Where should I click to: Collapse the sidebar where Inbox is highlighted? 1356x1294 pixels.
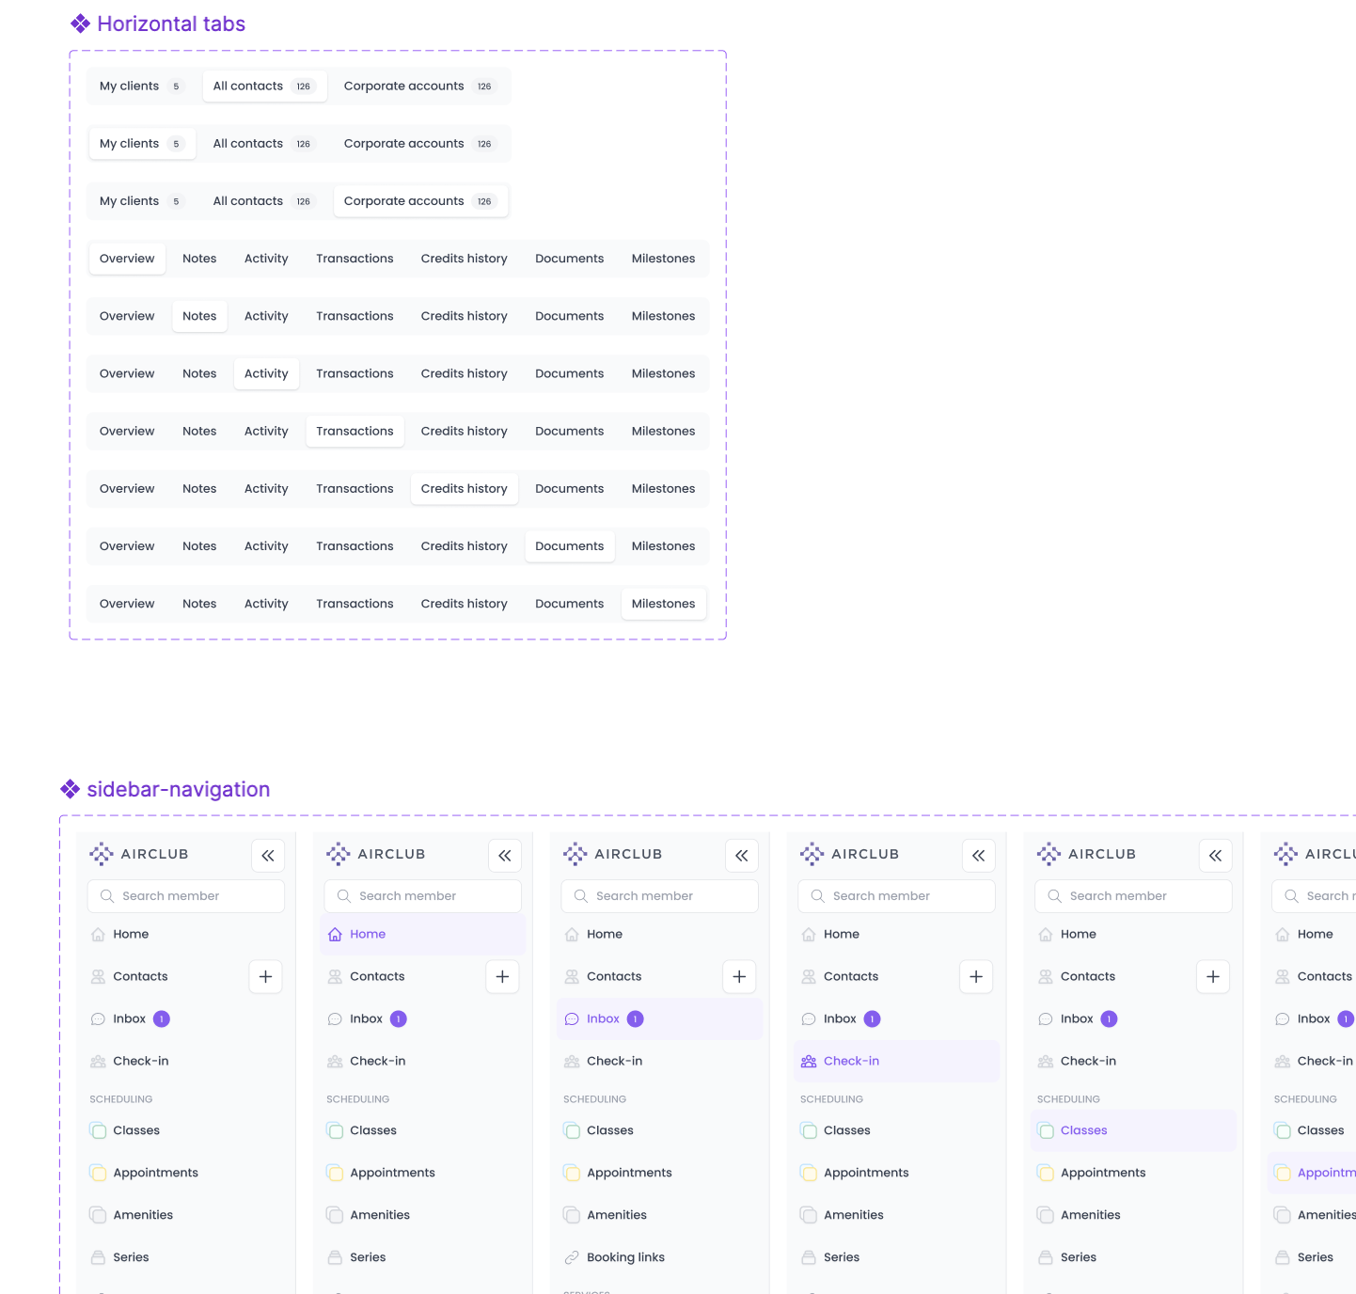(742, 855)
